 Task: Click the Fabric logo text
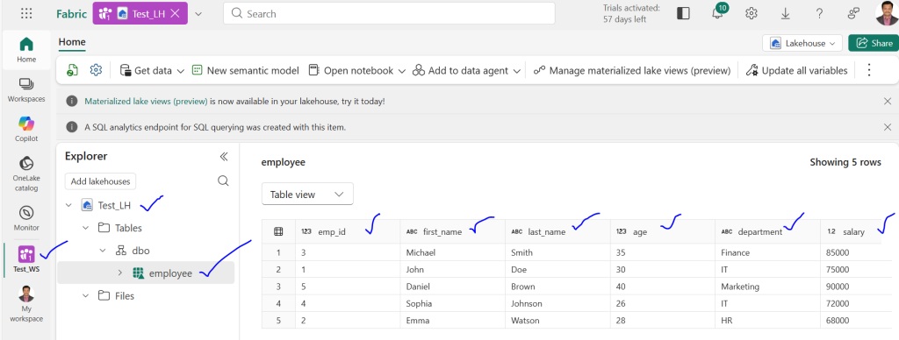tap(71, 14)
